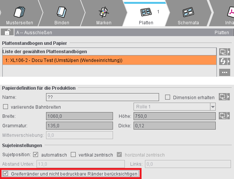Click the Höhe field showing 750,0
234x179 pixels.
[x=175, y=116]
